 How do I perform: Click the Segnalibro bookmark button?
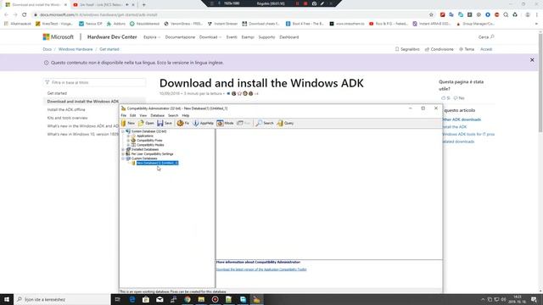(407, 49)
